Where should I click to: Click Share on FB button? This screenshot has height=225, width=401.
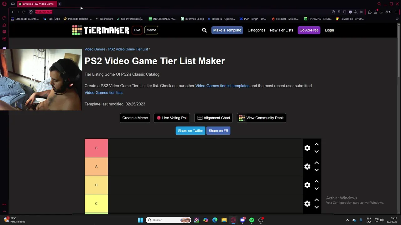(218, 131)
